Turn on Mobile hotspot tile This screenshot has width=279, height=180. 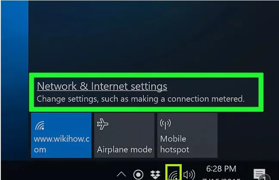[187, 135]
